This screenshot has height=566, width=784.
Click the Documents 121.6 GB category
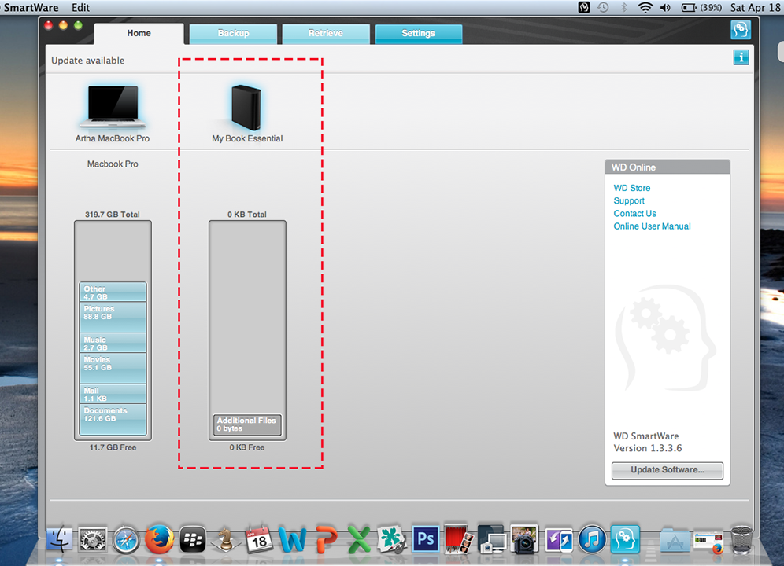[x=113, y=419]
